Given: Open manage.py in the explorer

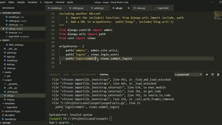Looking at the screenshot, I should click(x=23, y=119).
